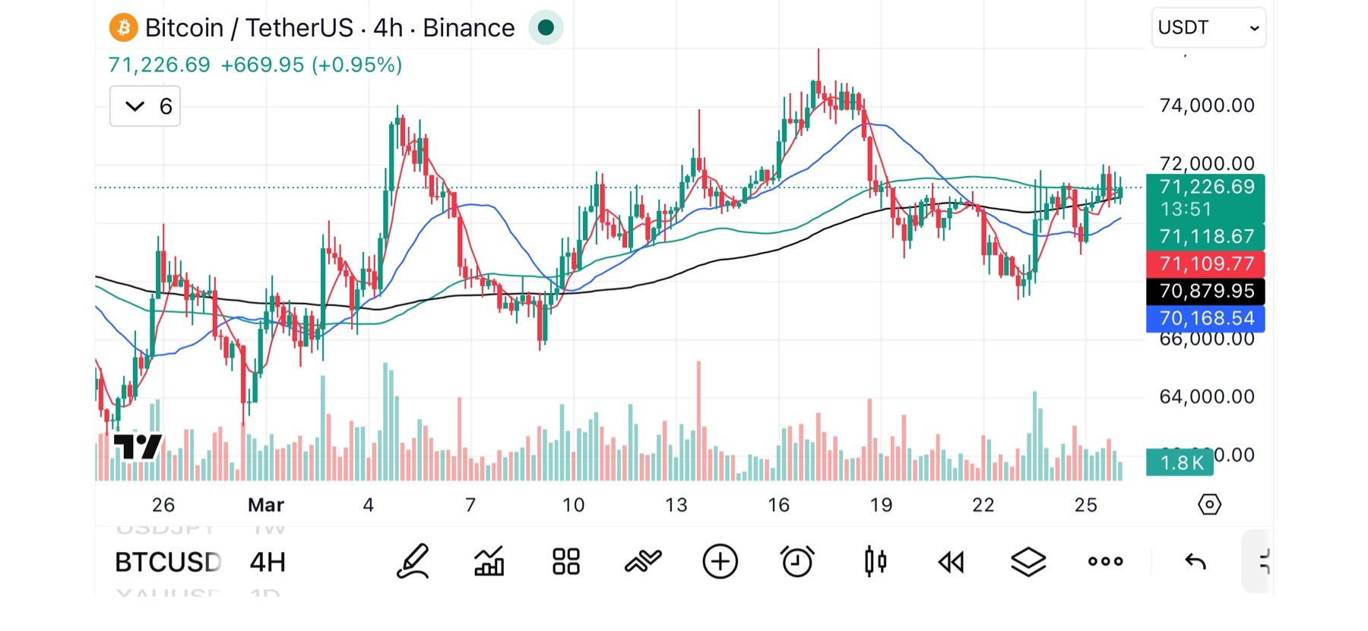Select the 1.8 K volume label

coord(1180,462)
